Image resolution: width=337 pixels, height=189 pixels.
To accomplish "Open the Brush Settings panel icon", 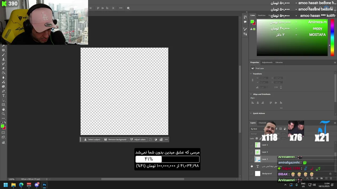I will (x=245, y=29).
